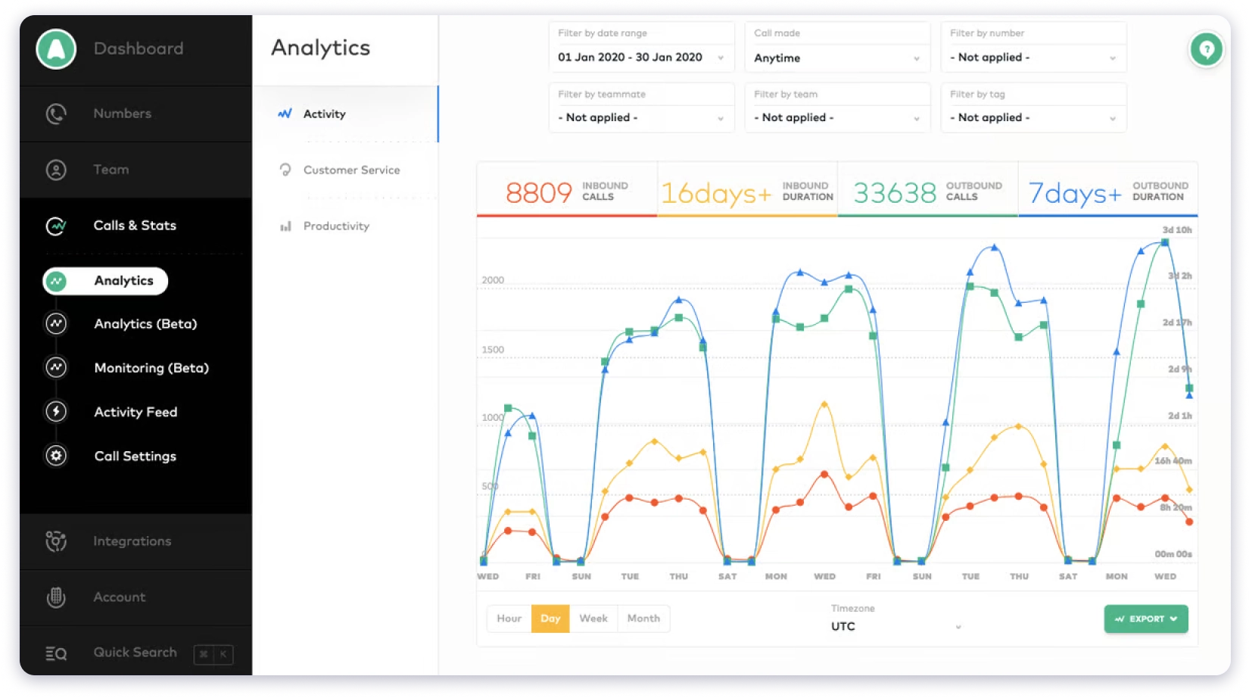Click the Monitoring (Beta) icon
Screen dimensions: 1249x698
click(56, 368)
